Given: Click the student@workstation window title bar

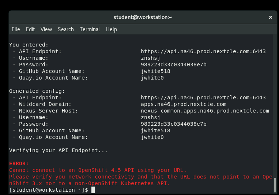Looking at the screenshot, I should point(143,17).
